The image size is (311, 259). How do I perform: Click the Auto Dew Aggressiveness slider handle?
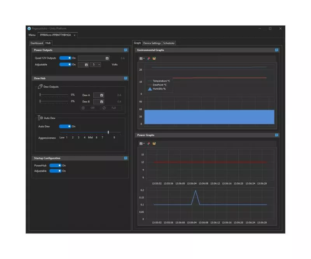coord(108,132)
